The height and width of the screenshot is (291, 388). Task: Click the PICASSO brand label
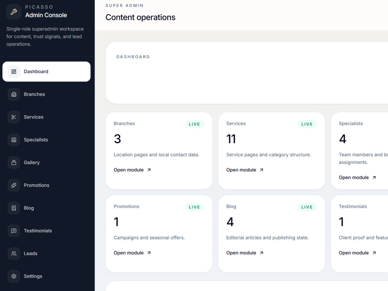[x=39, y=7]
